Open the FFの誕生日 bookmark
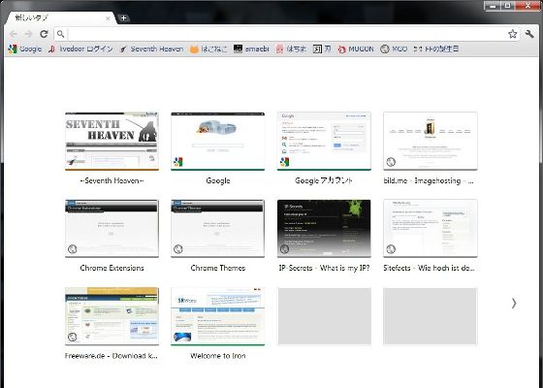 pyautogui.click(x=436, y=49)
